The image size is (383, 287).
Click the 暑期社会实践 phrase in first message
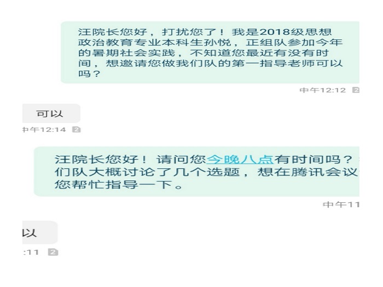(134, 53)
